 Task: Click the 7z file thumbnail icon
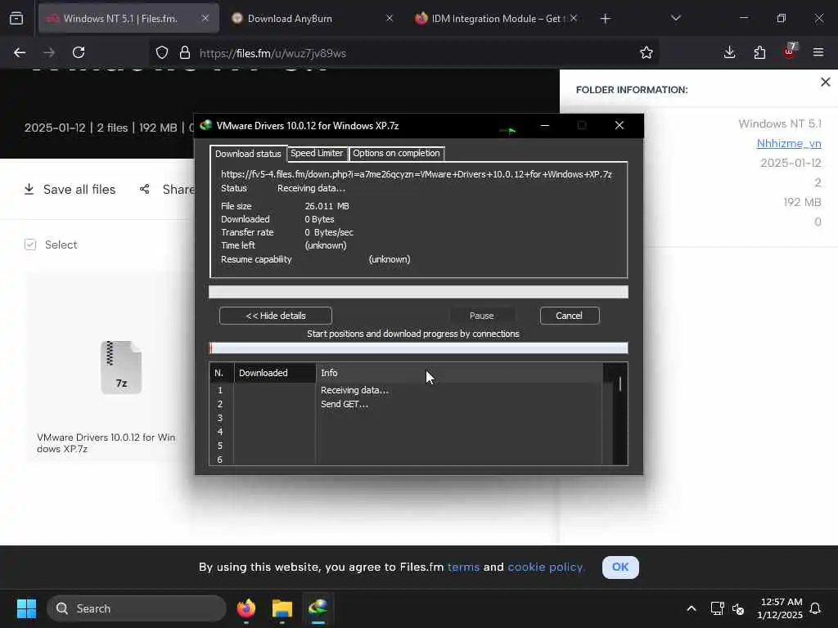[121, 367]
